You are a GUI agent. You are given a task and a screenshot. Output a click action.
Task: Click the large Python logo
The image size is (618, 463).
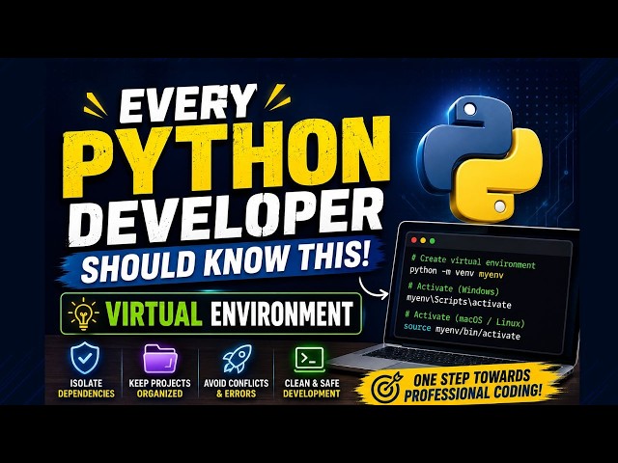click(x=481, y=159)
